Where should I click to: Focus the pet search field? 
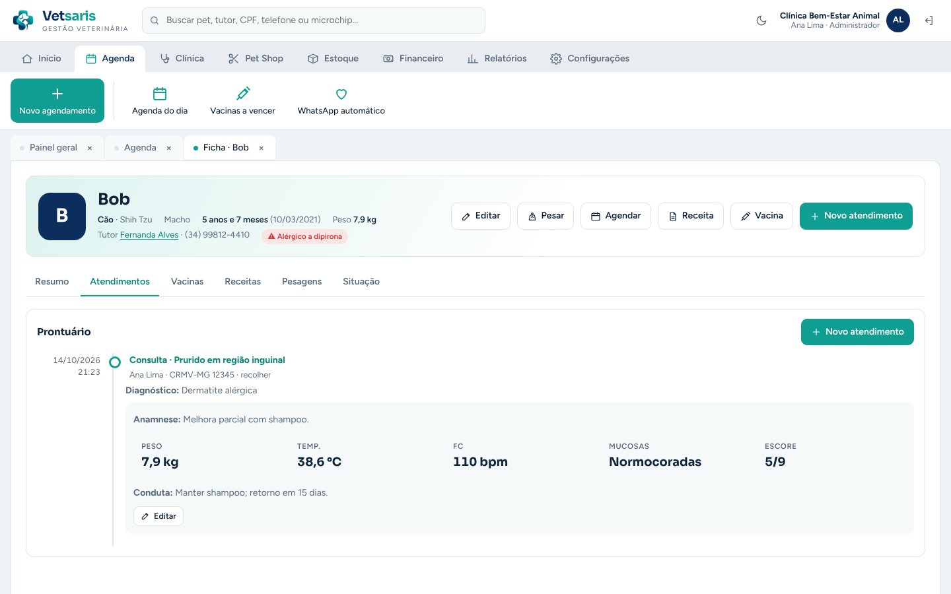pyautogui.click(x=314, y=20)
